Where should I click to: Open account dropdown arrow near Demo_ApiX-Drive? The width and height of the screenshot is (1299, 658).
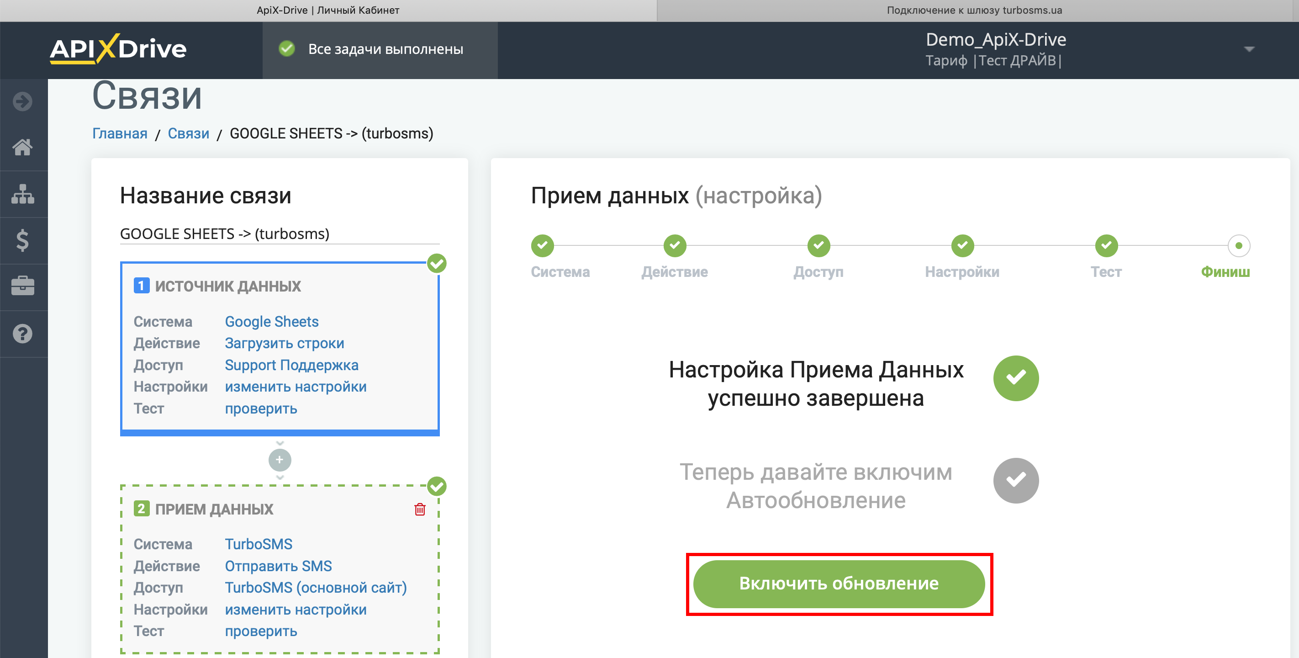pyautogui.click(x=1249, y=49)
